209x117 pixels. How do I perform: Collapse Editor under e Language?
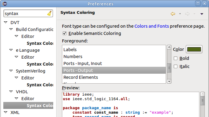(x=17, y=57)
